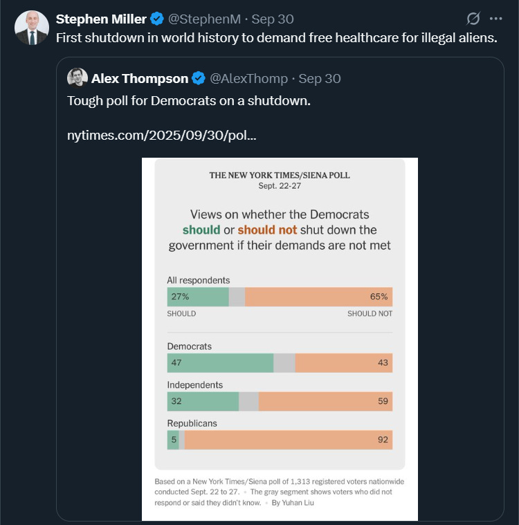Open the Alex Thompson display name link
Viewport: 519px width, 525px height.
click(x=140, y=79)
